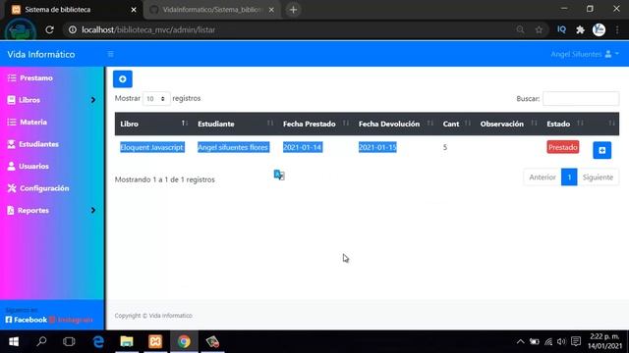Image resolution: width=629 pixels, height=353 pixels.
Task: Click the localhost address bar URL
Action: (x=148, y=29)
